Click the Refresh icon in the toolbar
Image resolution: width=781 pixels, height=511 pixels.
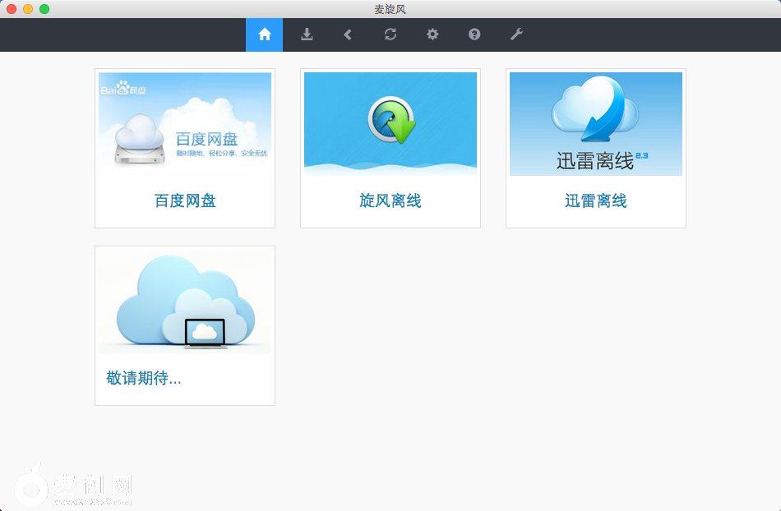pyautogui.click(x=390, y=35)
